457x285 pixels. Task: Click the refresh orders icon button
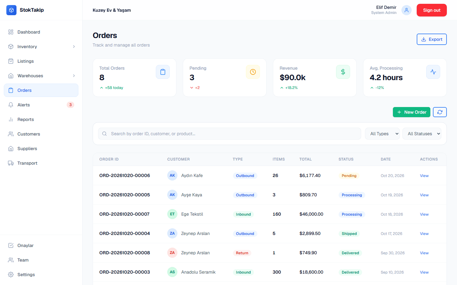point(440,112)
